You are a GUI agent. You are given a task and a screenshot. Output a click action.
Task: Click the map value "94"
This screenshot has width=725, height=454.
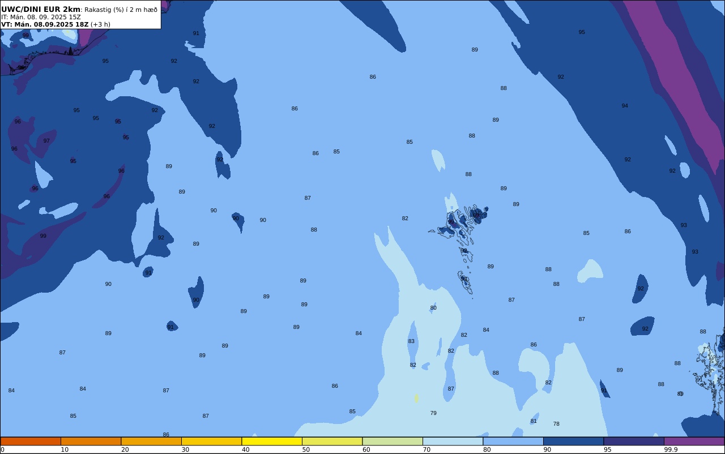(625, 106)
